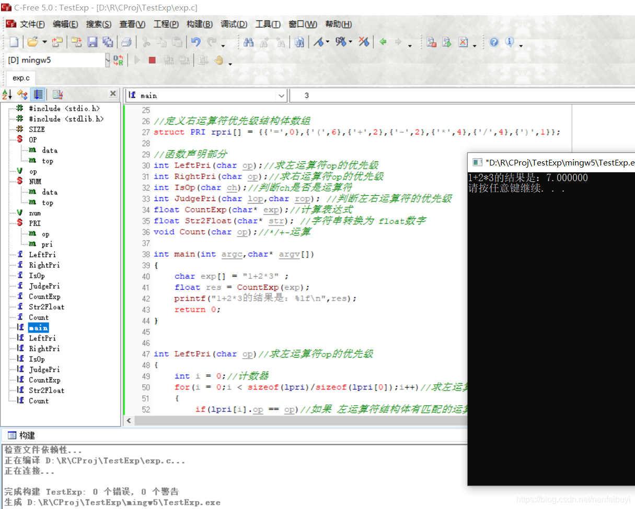Viewport: 635px width, 509px height.
Task: Open the 调试(D) menu
Action: (x=234, y=24)
